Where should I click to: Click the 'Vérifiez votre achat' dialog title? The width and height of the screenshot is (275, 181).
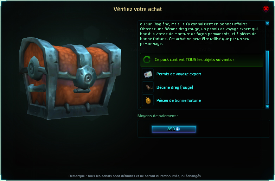[137, 9]
